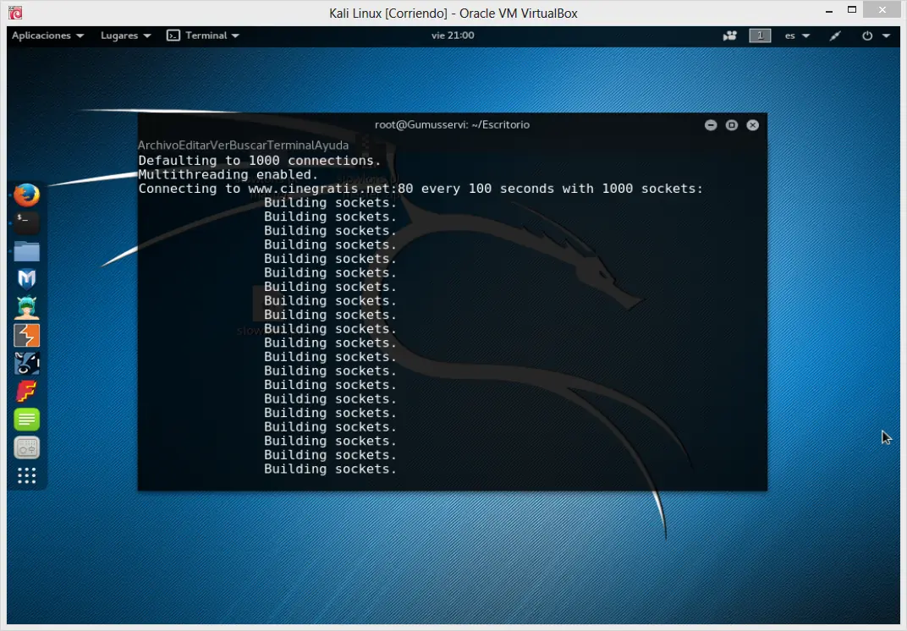This screenshot has width=907, height=631.
Task: Open the Terminal app menu in top bar
Action: pos(203,36)
